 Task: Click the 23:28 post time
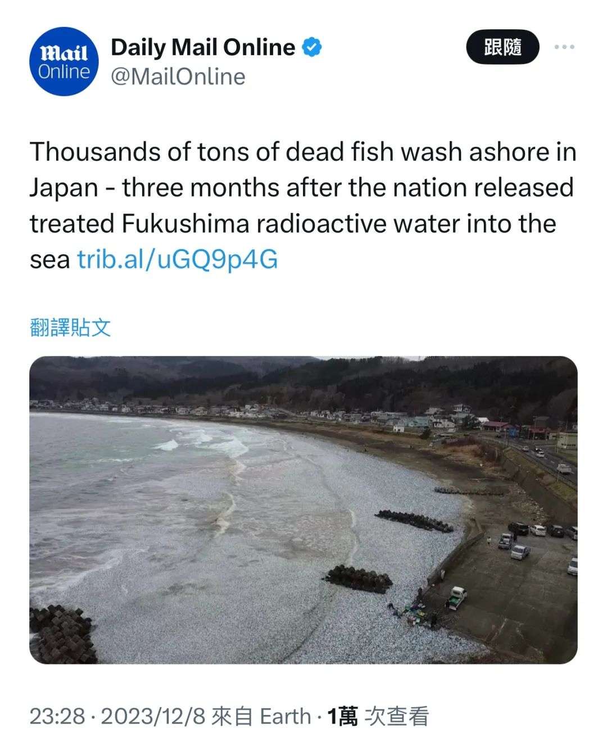point(57,716)
